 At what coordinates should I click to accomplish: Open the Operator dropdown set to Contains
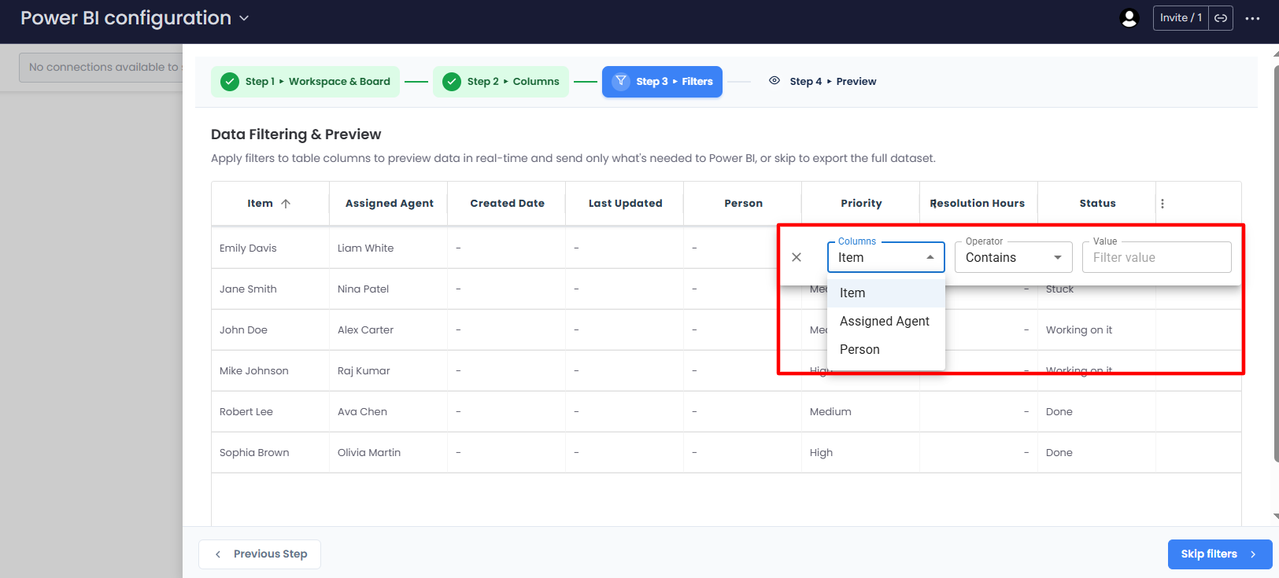click(x=1014, y=257)
